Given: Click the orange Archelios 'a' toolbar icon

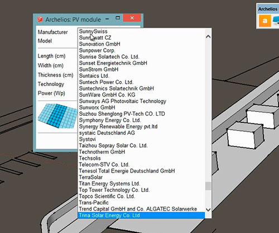Looking at the screenshot, I should 264,21.
